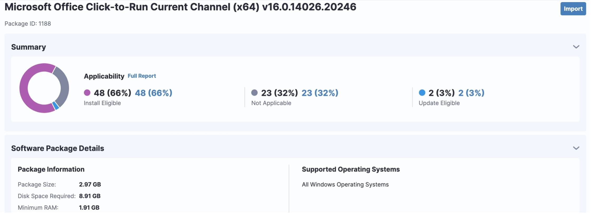Open the 48 (66%) Install Eligible link
591x214 pixels.
coord(153,93)
